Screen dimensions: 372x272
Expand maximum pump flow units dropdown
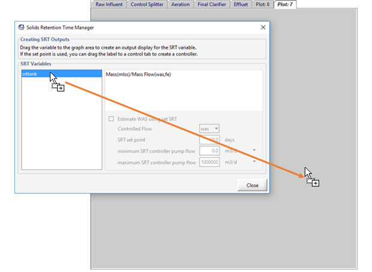[255, 162]
